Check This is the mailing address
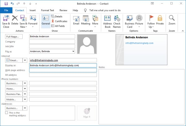This screenshot has height=126, width=186. [x=7, y=113]
